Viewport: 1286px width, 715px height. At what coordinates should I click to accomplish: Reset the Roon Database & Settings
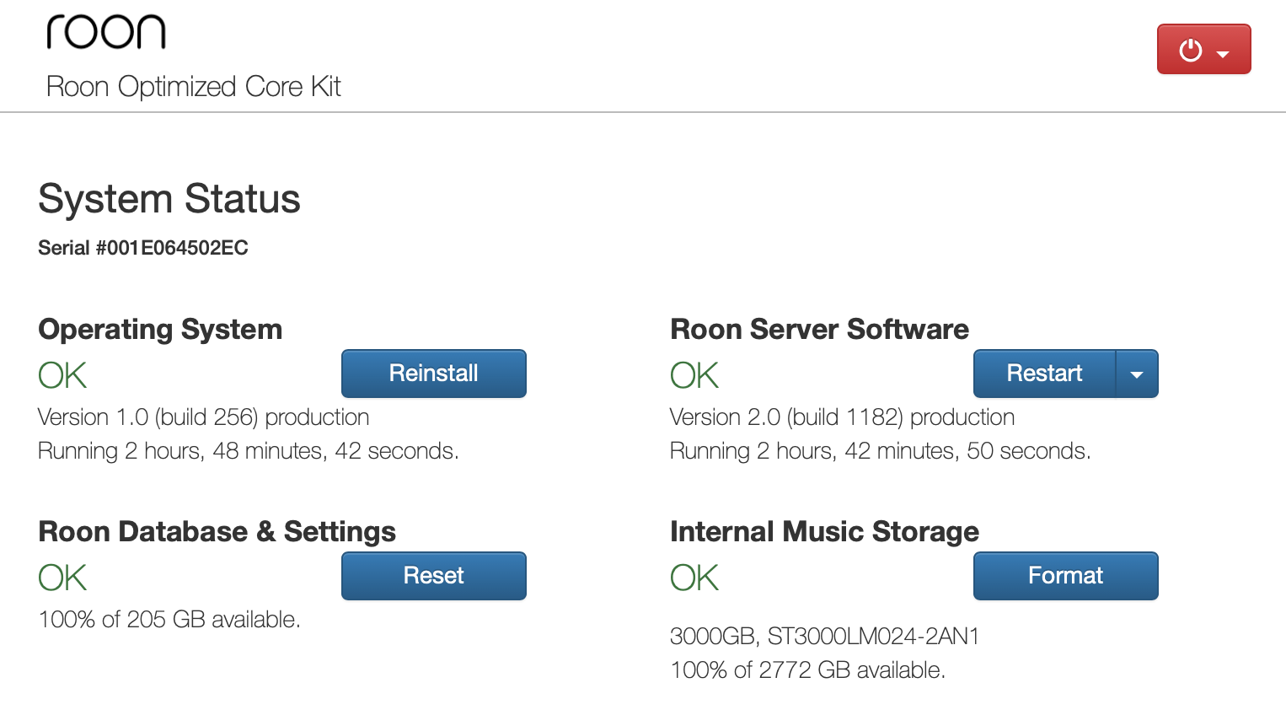coord(433,576)
